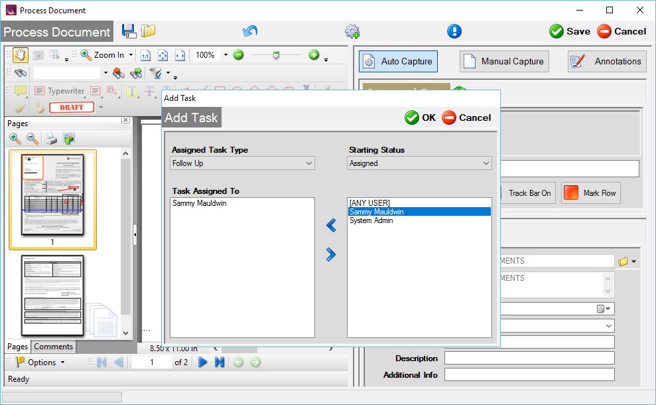Switch to the Annotations tab
The image size is (656, 405).
point(607,62)
